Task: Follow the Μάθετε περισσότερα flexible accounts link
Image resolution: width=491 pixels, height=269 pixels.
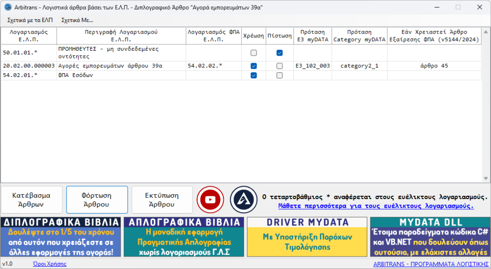Action: pos(376,206)
